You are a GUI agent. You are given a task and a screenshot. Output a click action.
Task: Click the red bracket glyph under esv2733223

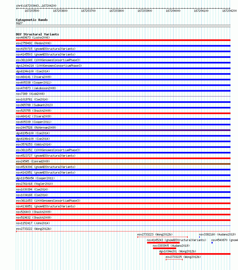(x=163, y=237)
